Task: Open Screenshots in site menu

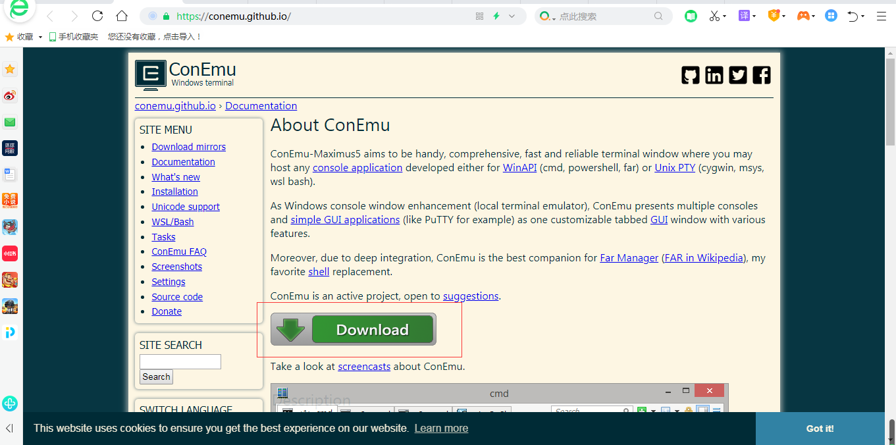Action: [x=177, y=267]
